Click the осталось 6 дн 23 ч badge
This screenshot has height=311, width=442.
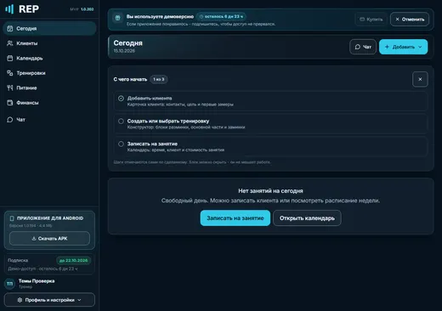[221, 17]
